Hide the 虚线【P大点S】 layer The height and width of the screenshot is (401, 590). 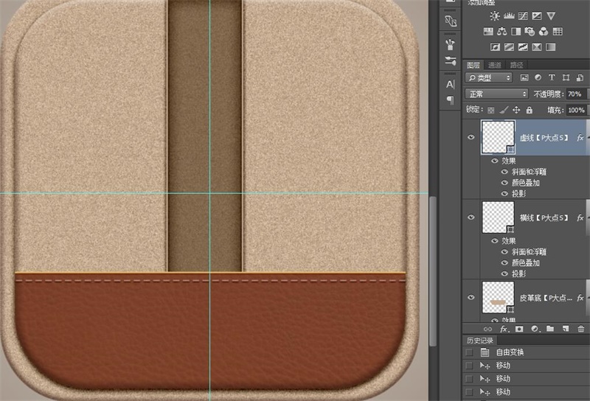(471, 137)
